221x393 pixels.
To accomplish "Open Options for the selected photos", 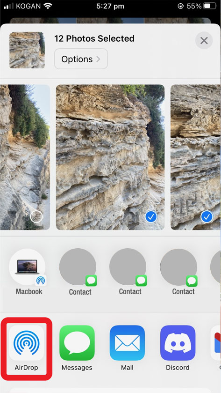I will (x=81, y=59).
